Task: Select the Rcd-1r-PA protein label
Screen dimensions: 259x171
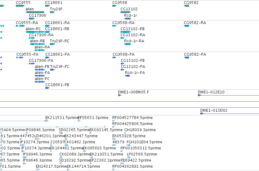Action: (135, 73)
